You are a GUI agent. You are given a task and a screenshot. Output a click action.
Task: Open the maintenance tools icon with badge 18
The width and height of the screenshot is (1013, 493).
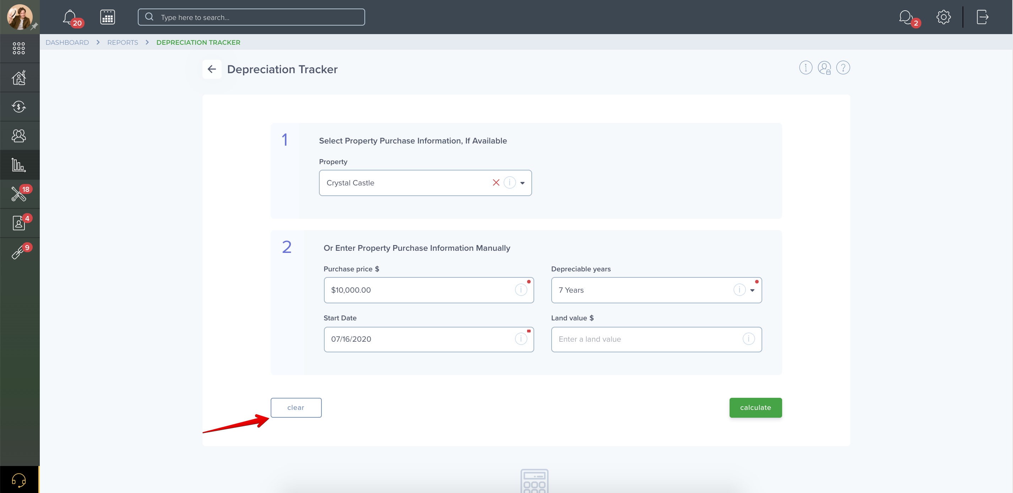[x=19, y=194]
